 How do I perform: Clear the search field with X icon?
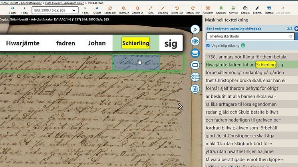point(290,36)
